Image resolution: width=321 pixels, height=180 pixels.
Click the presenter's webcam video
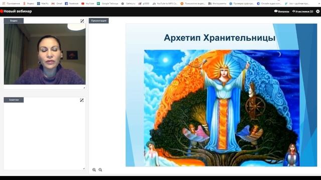pos(45,54)
